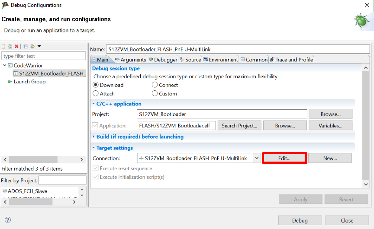Switch to the Main tab

coord(100,60)
